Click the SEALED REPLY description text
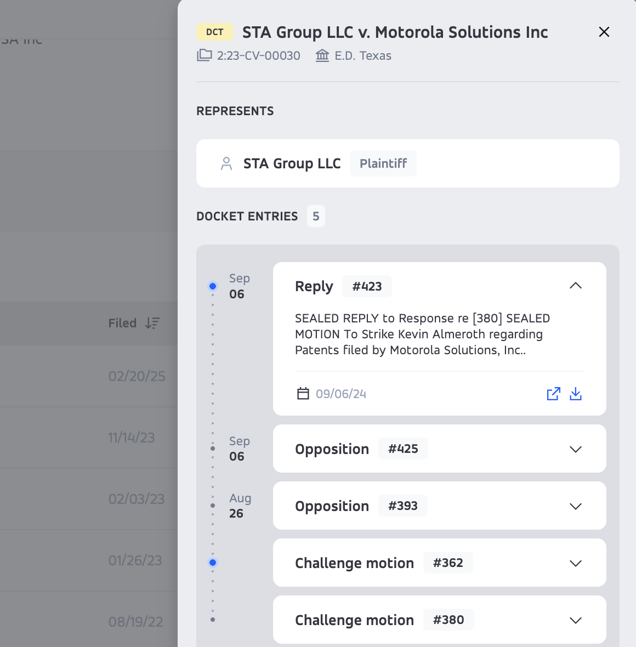 tap(422, 334)
